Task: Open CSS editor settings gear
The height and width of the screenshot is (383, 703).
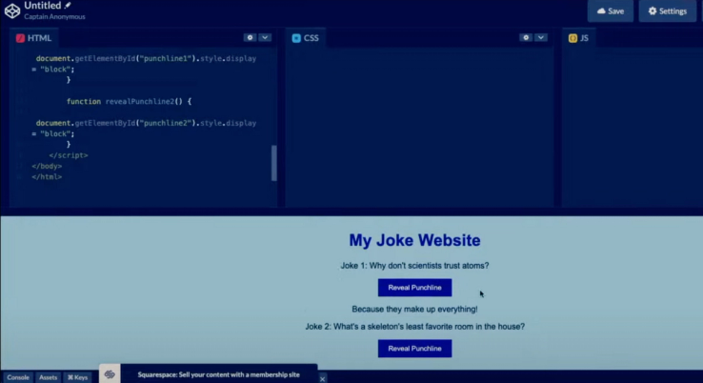Action: click(x=525, y=38)
